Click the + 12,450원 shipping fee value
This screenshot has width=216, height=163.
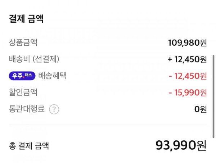187,59
